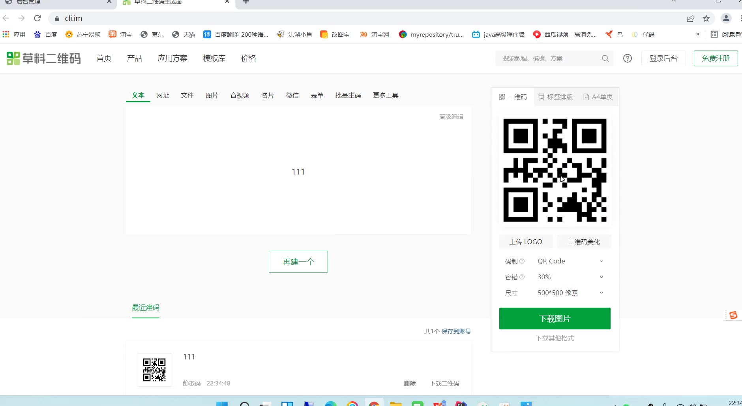Viewport: 742px width, 406px height.
Task: Open 淘宝 bookmark
Action: (x=120, y=34)
